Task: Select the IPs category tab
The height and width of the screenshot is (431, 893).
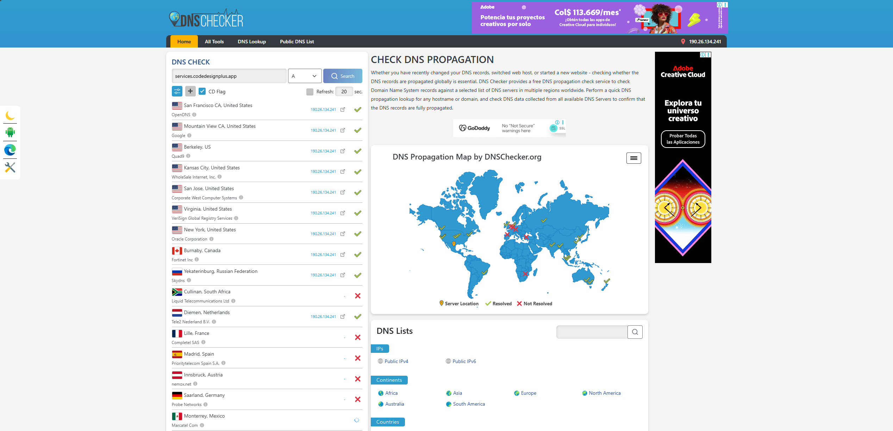Action: click(x=380, y=349)
